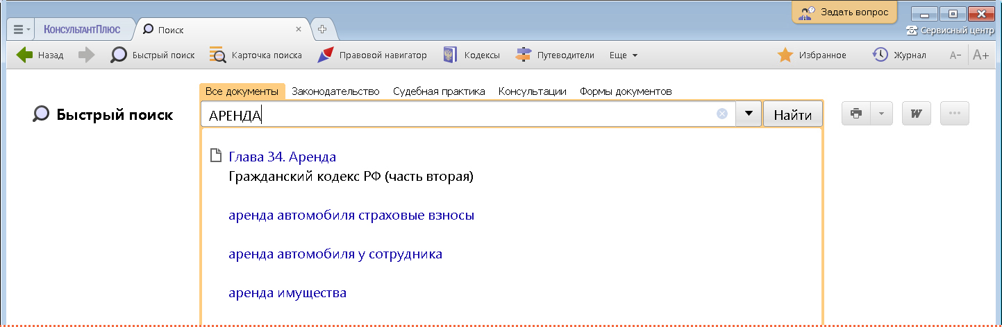Open the main hamburger menu
1002x327 pixels.
point(22,30)
